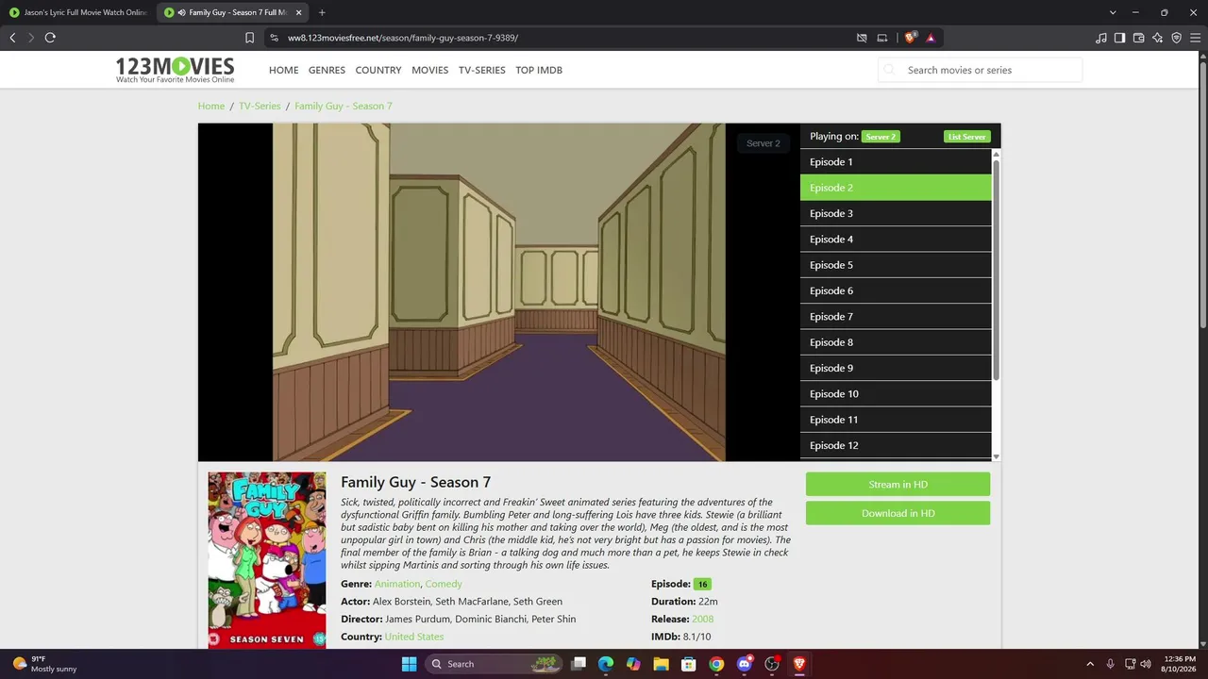The height and width of the screenshot is (679, 1208).
Task: Open the MOVIES navigation item
Action: pos(429,70)
